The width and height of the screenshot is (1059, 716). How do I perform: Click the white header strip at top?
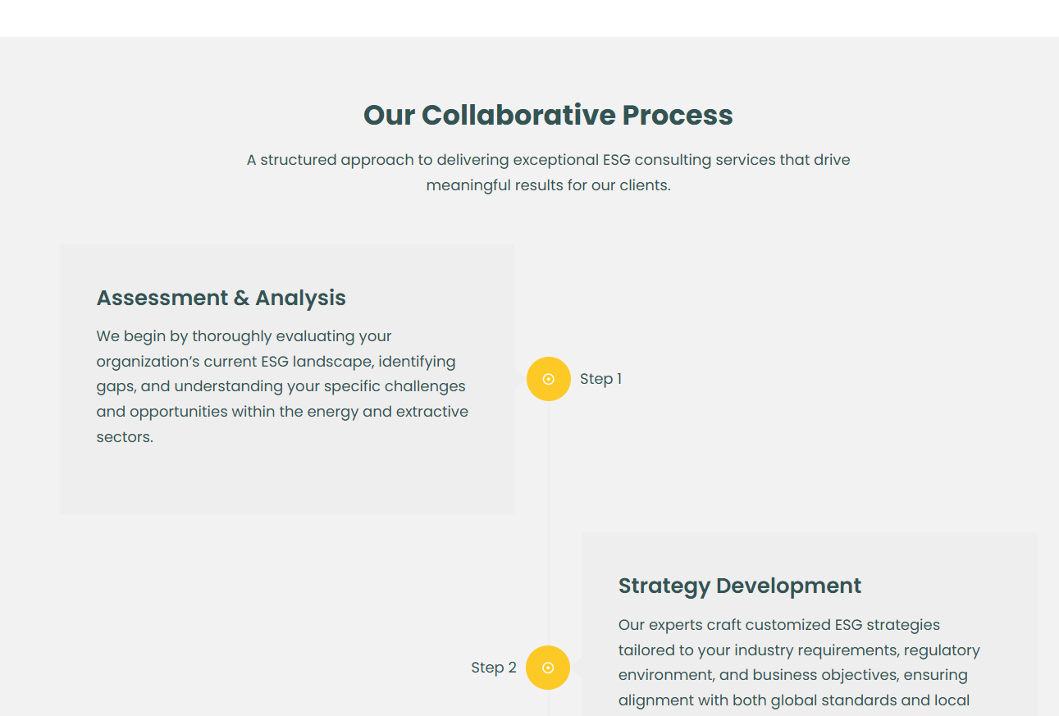click(529, 18)
